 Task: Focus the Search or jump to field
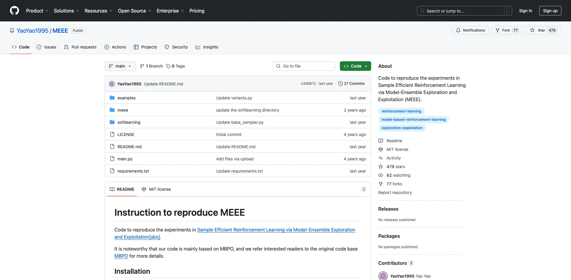464,11
